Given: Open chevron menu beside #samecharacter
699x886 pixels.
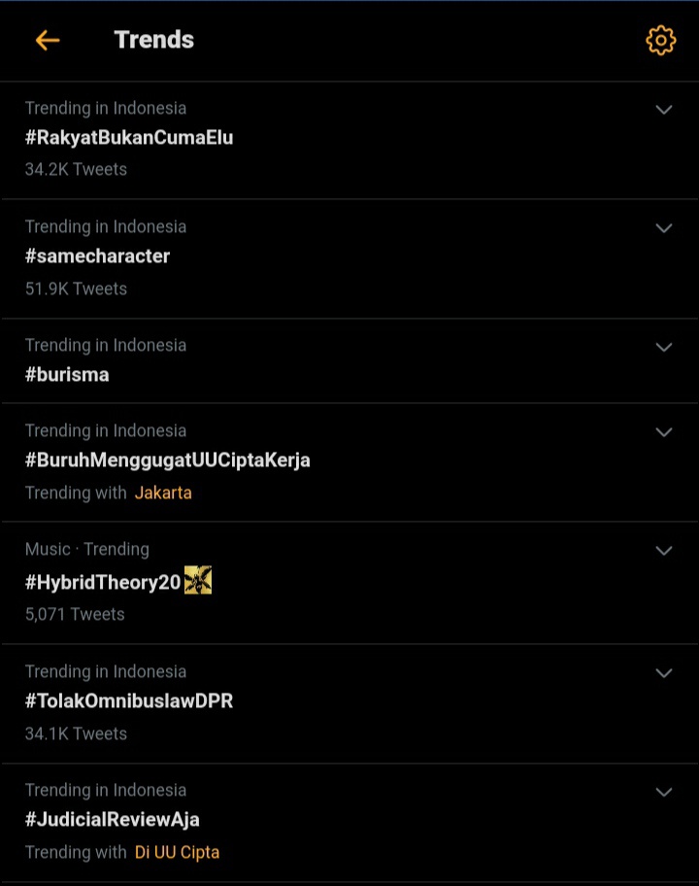Looking at the screenshot, I should click(x=664, y=228).
